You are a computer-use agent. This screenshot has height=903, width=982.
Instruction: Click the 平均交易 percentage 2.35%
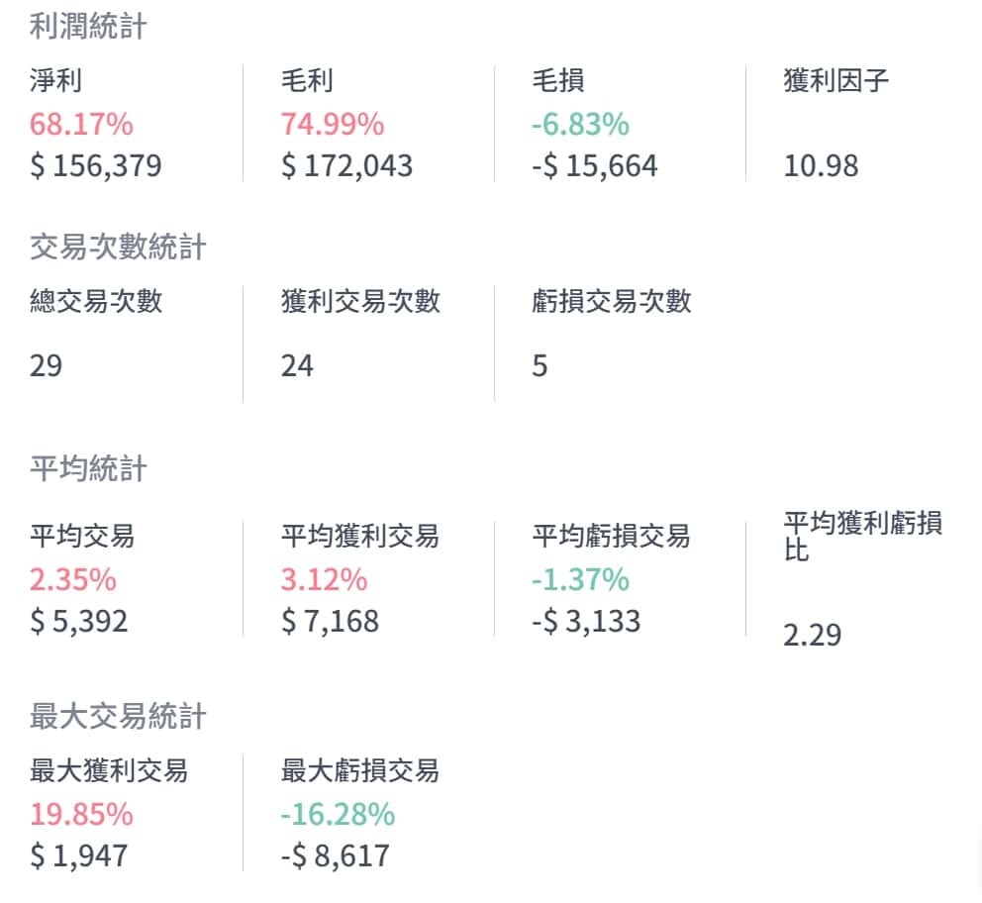pos(73,579)
